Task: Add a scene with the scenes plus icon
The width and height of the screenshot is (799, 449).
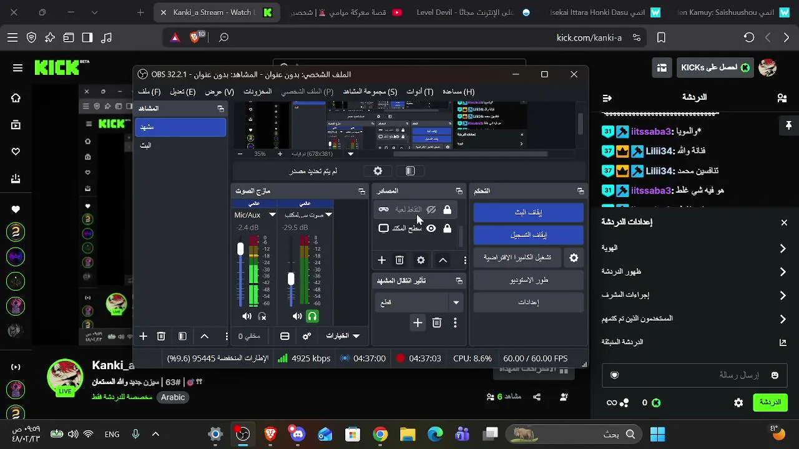Action: [143, 336]
